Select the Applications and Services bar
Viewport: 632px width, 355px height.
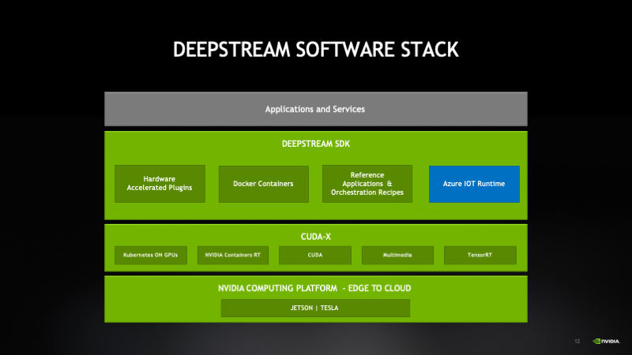(x=315, y=109)
